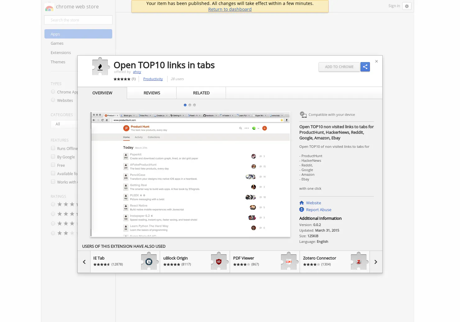Open the settings gear menu

click(407, 6)
